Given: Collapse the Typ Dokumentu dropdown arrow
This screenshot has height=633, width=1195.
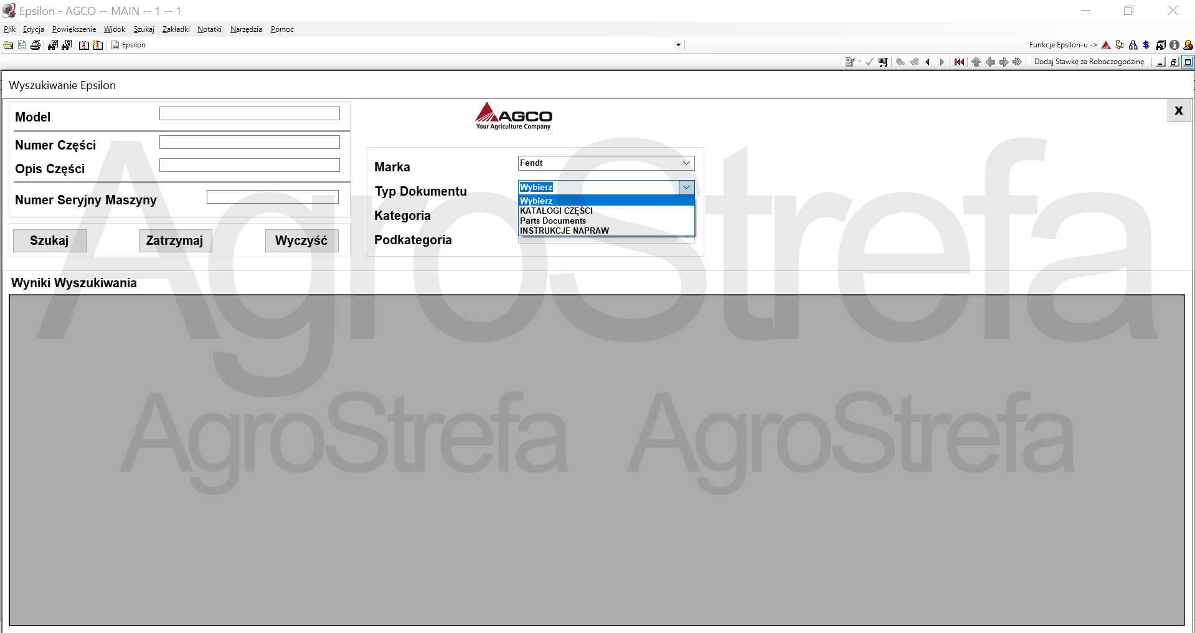Looking at the screenshot, I should 686,187.
